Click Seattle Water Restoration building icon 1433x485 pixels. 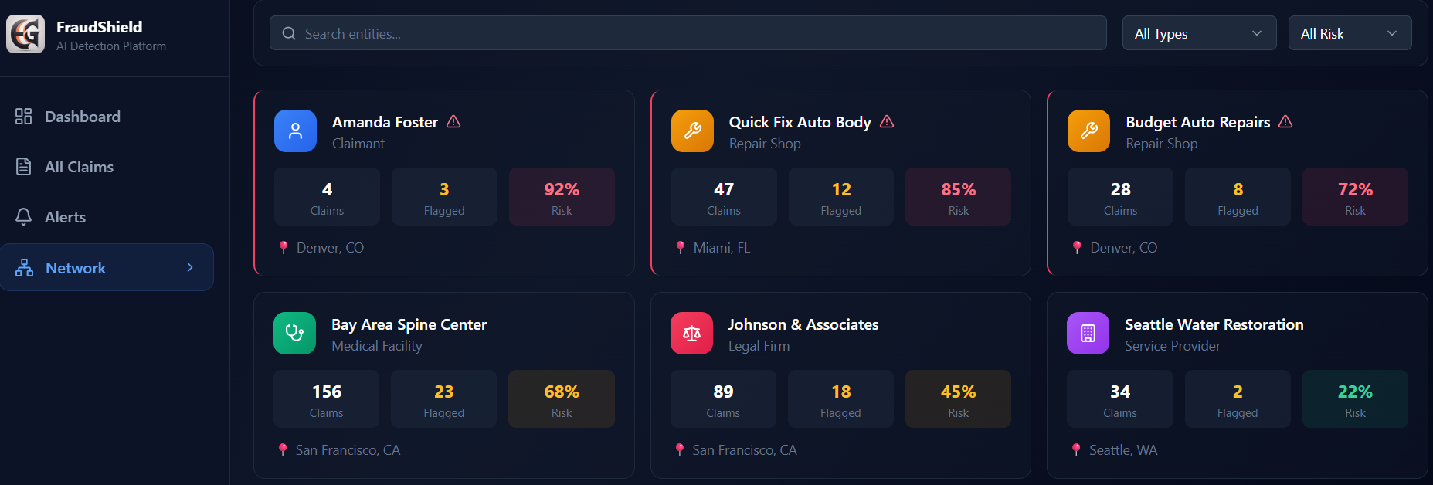pos(1088,334)
